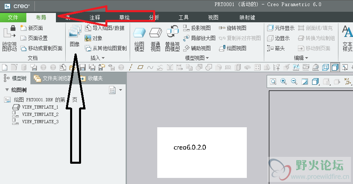
Task: Open the 映射键 ribbon tab
Action: click(247, 17)
